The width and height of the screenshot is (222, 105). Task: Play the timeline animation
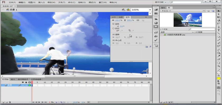coord(39,102)
